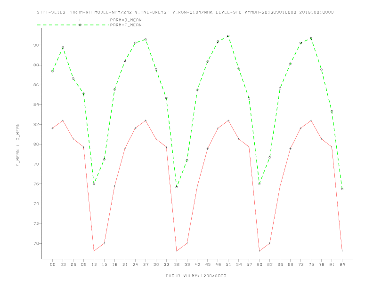This screenshot has height=288, width=373.
Task: Click the 03 tick label on the x-axis
Action: click(63, 264)
